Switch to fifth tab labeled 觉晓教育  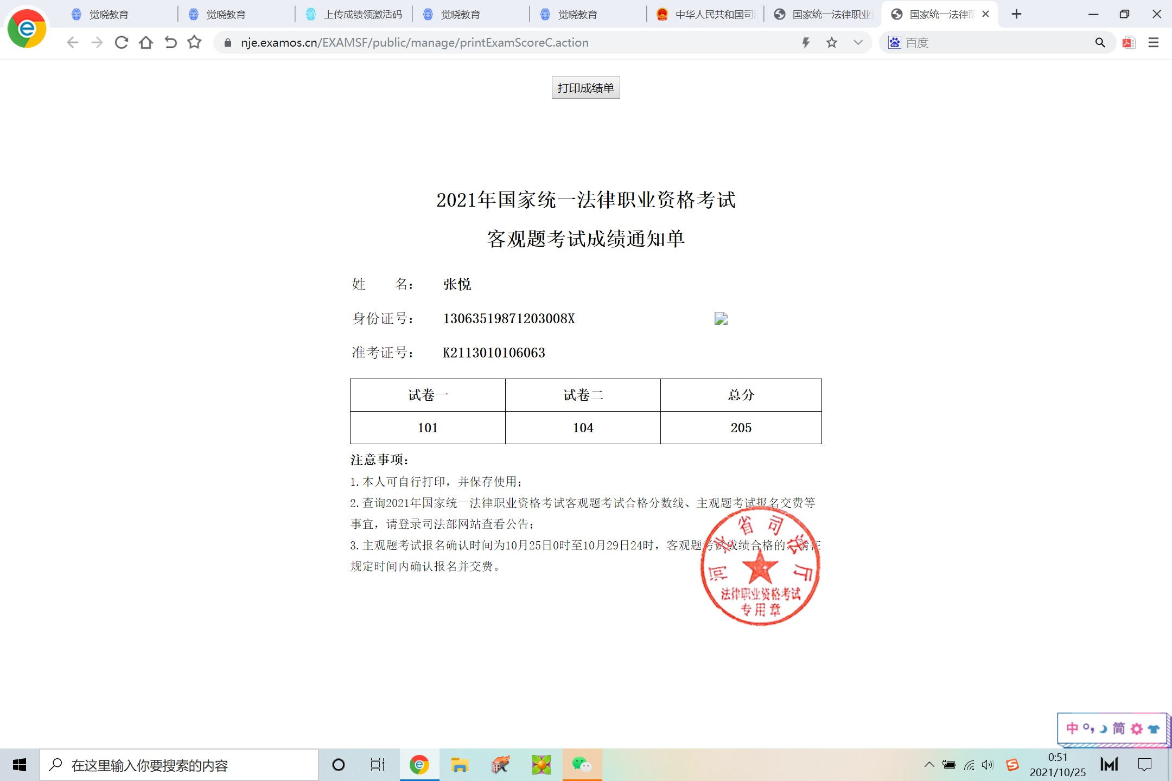(x=587, y=15)
